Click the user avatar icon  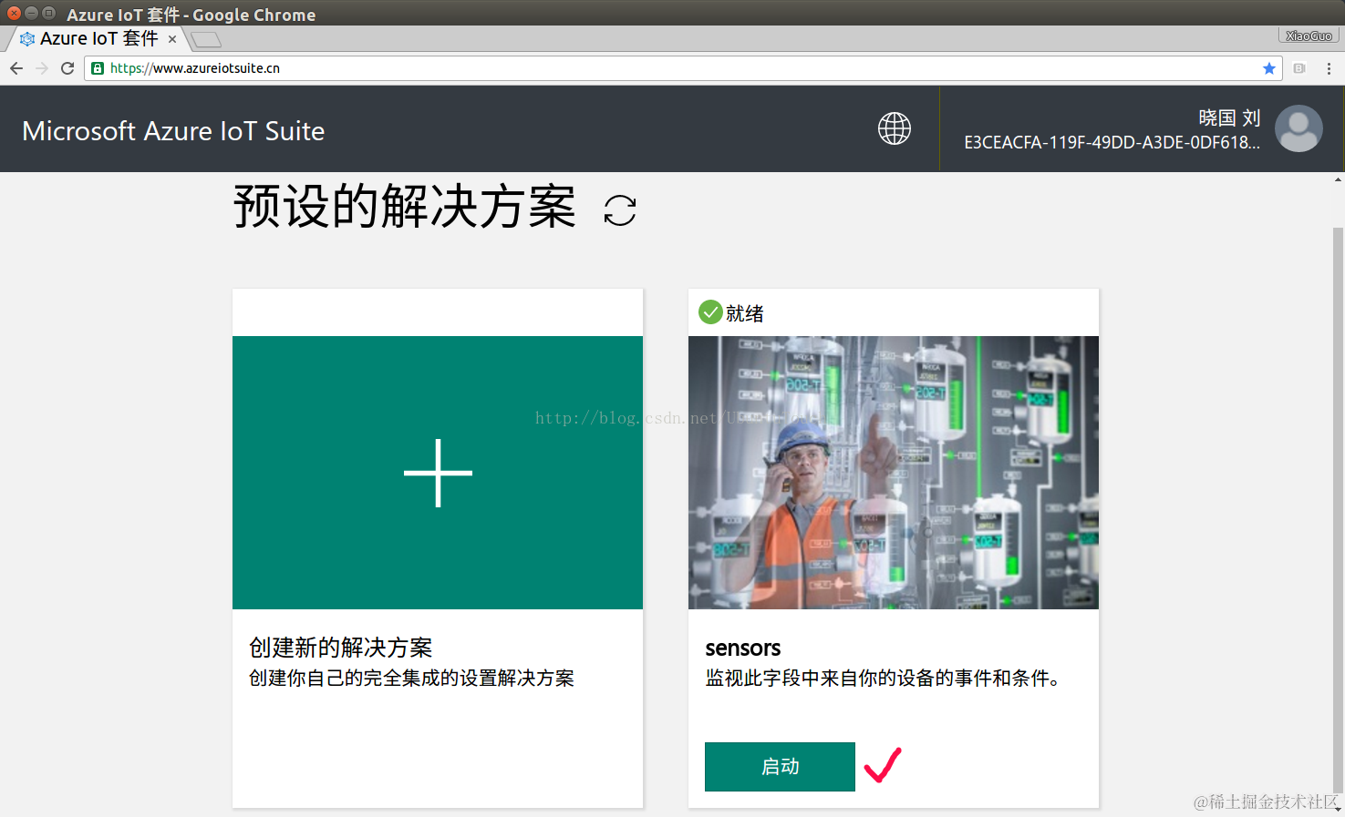point(1298,128)
